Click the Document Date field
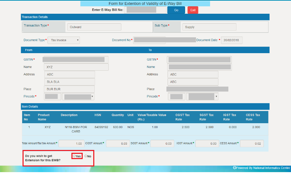The width and height of the screenshot is (291, 176). [232, 40]
